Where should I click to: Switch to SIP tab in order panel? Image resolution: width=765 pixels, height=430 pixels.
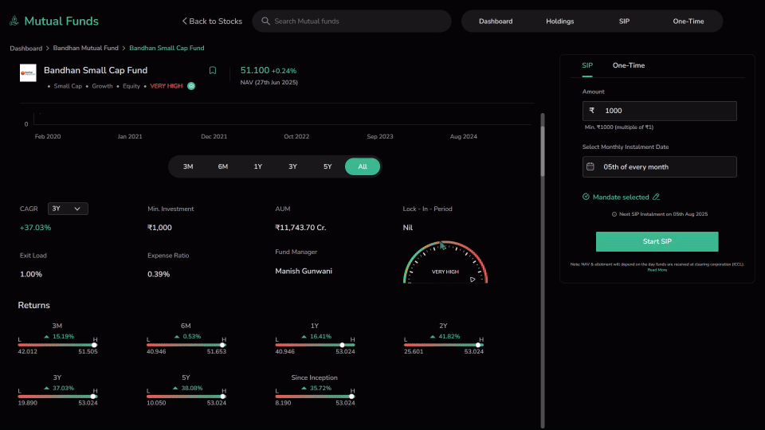[587, 65]
